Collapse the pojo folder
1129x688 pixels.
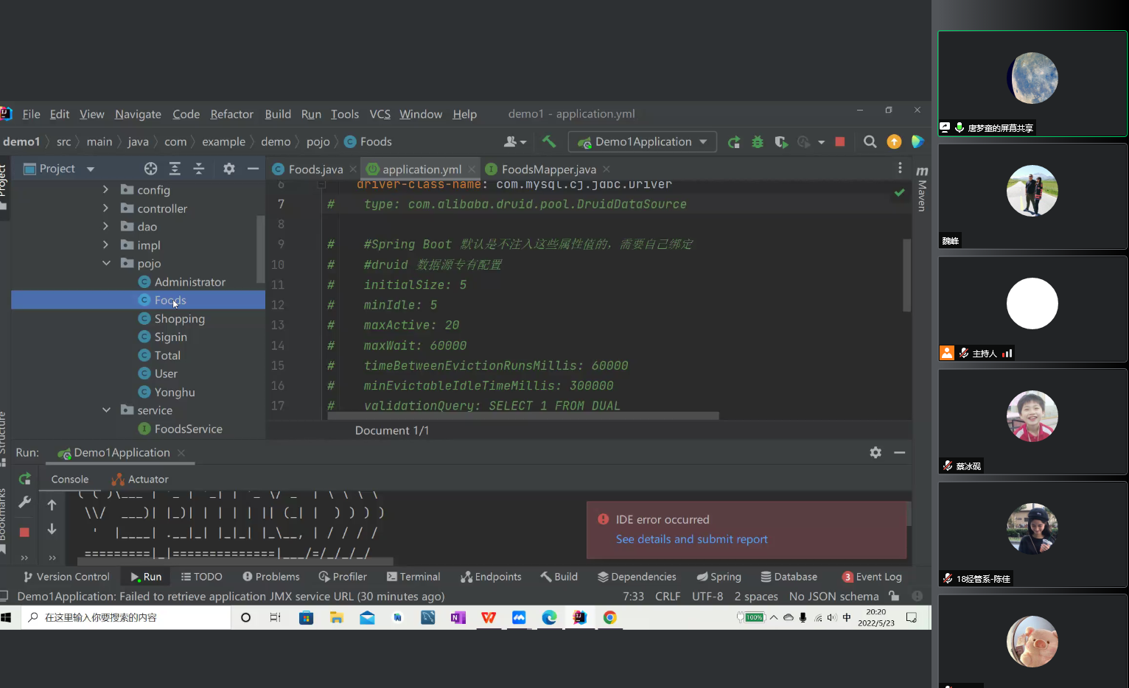click(x=106, y=263)
